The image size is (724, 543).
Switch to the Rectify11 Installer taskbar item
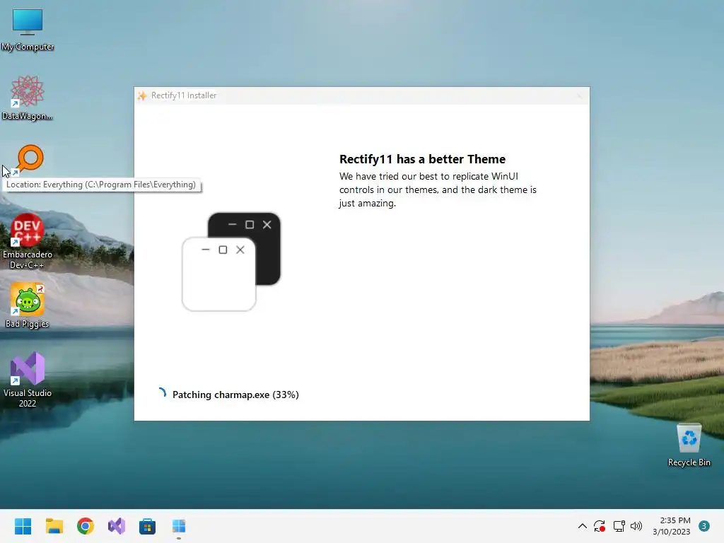(179, 526)
